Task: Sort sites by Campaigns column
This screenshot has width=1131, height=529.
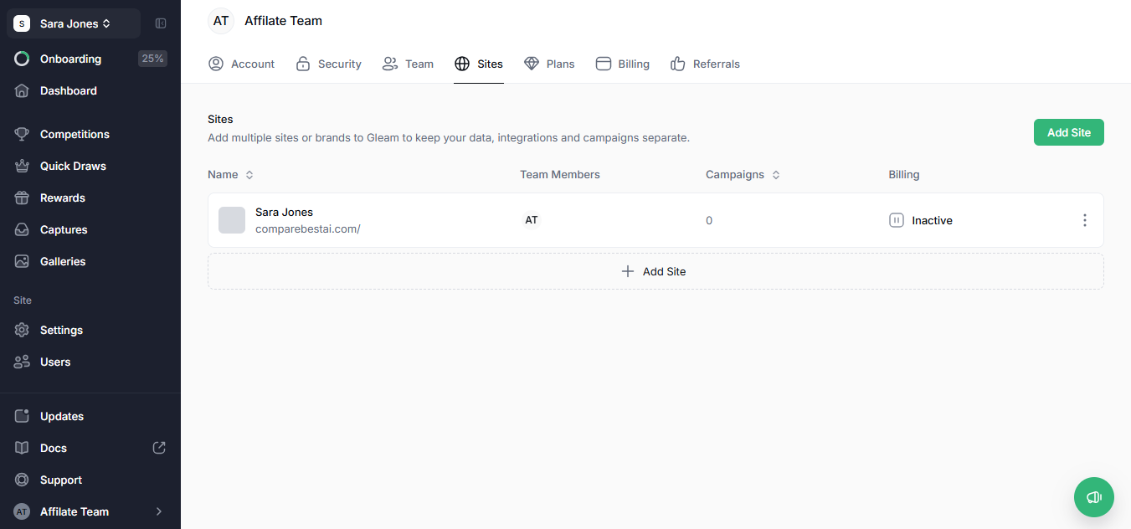Action: click(743, 175)
